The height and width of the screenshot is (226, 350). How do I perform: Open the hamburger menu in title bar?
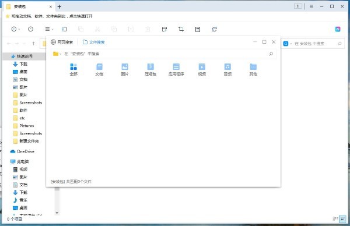point(311,6)
